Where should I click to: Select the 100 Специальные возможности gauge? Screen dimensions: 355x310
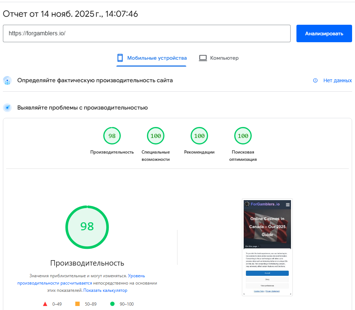pyautogui.click(x=156, y=136)
